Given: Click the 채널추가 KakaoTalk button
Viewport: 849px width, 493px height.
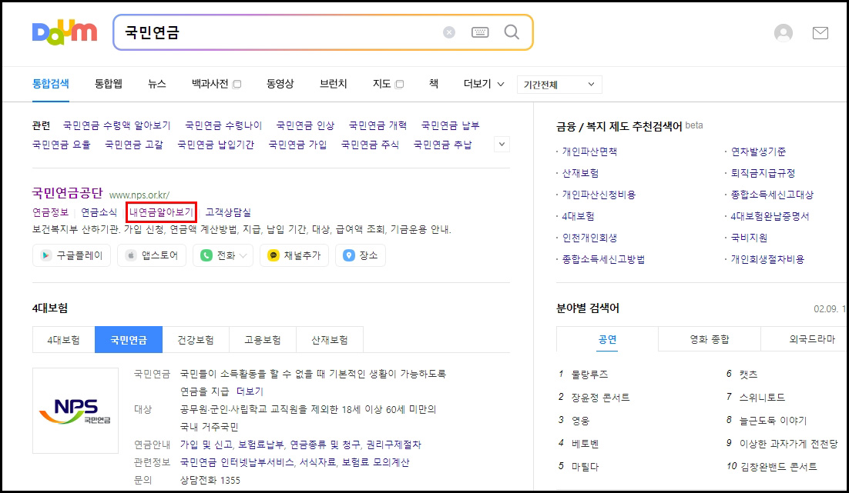Looking at the screenshot, I should [x=294, y=255].
